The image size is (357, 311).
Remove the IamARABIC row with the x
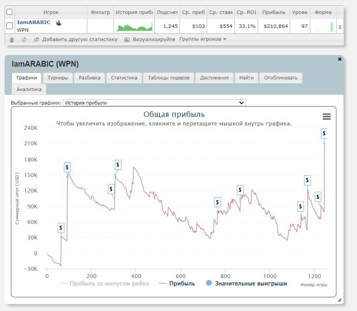pos(340,26)
